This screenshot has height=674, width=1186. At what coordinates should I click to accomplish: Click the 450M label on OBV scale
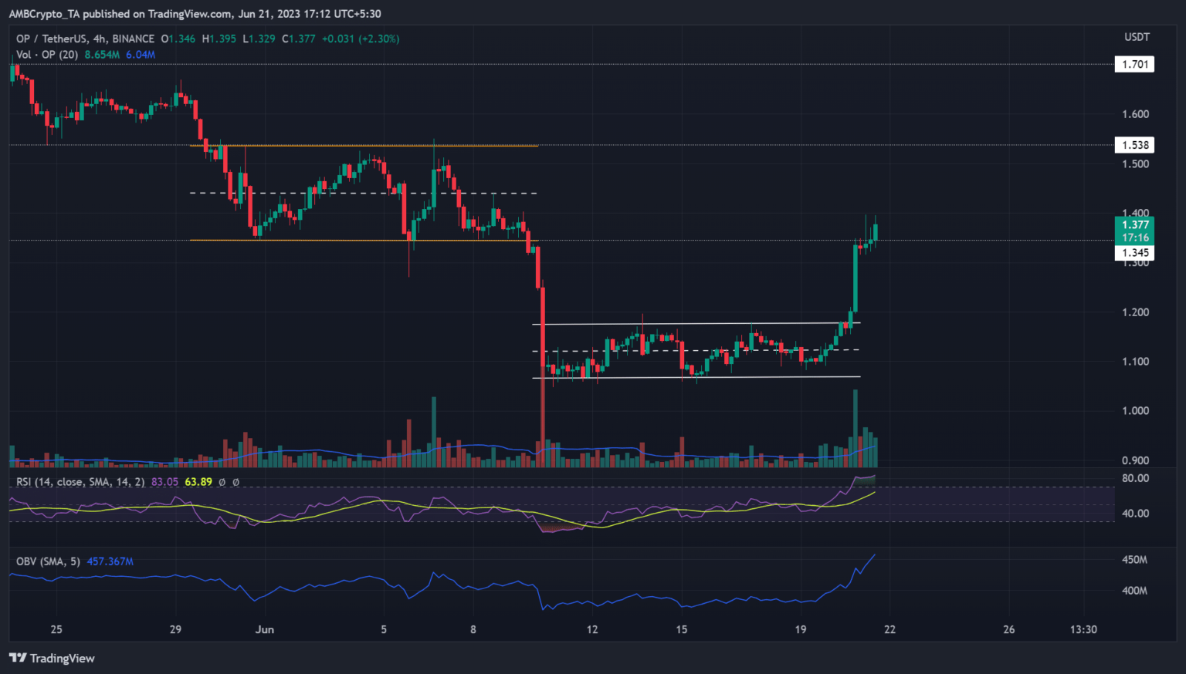[x=1134, y=560]
